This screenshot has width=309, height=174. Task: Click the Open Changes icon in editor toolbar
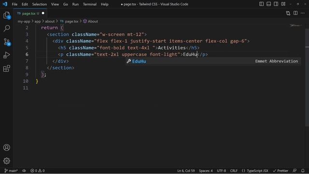[288, 13]
